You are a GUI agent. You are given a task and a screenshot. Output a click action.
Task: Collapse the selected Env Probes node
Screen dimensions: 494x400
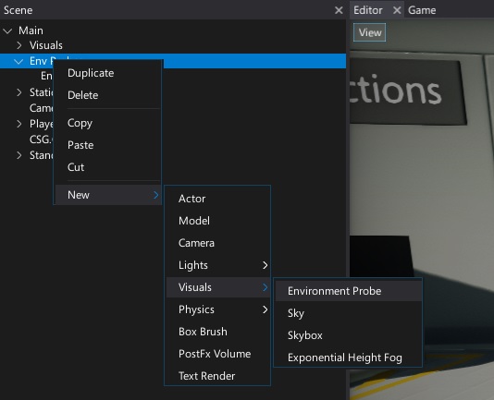19,61
